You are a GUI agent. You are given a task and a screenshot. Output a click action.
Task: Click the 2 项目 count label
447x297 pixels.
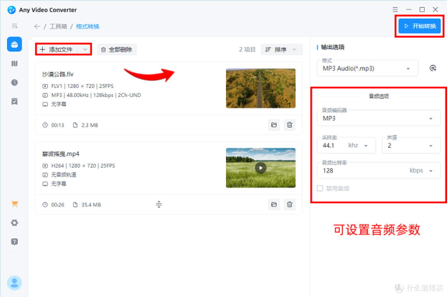pyautogui.click(x=247, y=50)
